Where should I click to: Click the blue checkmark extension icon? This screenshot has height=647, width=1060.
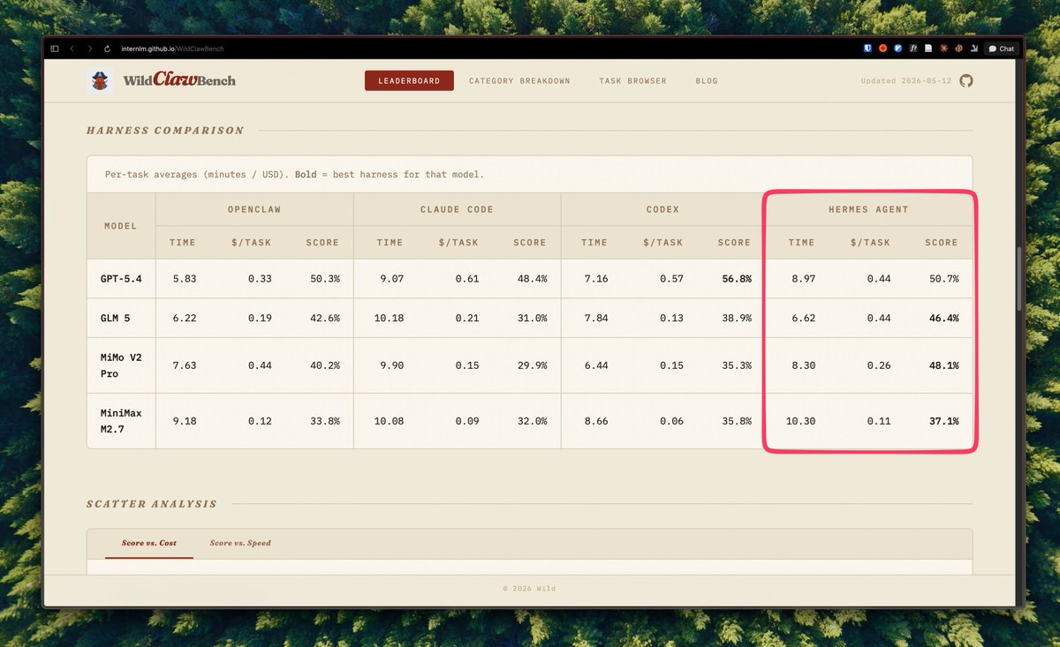pos(898,49)
